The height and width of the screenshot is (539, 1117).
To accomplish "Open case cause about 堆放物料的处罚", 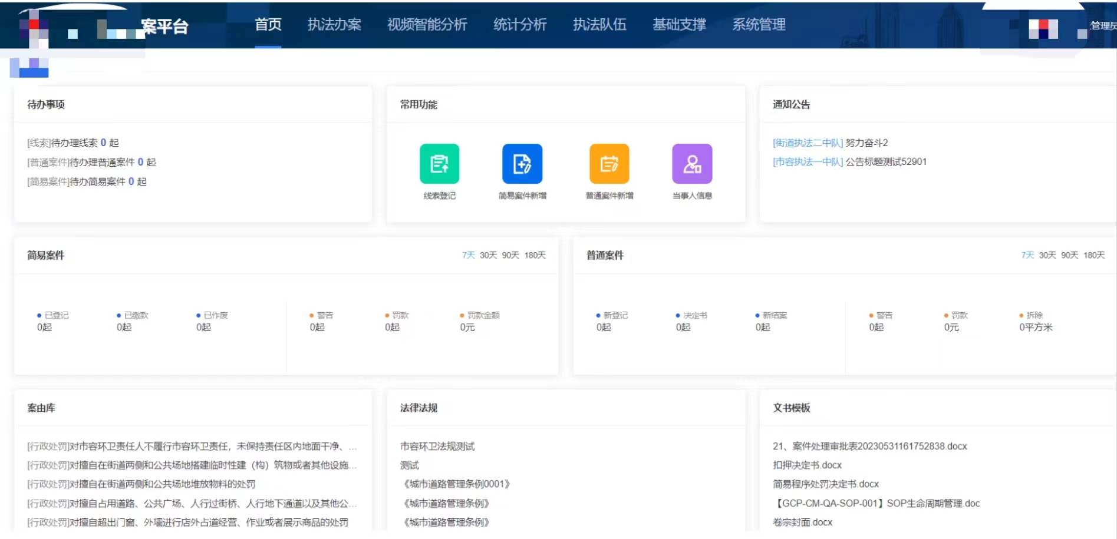I will click(x=141, y=484).
